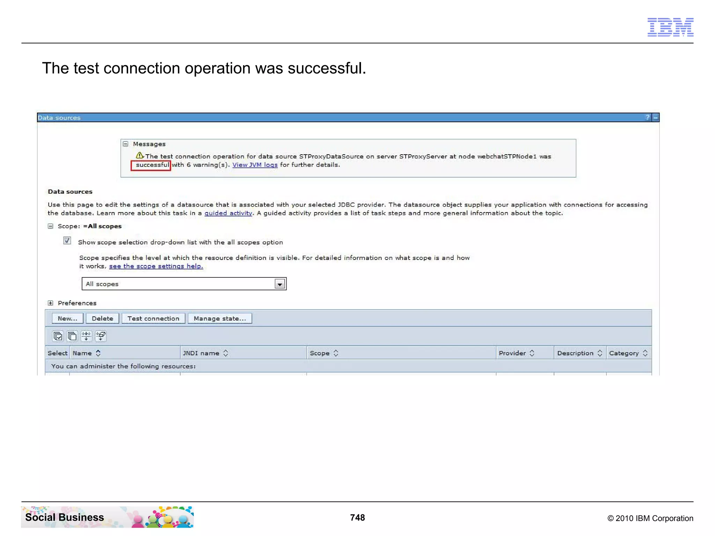Click the Delete button

click(x=102, y=318)
